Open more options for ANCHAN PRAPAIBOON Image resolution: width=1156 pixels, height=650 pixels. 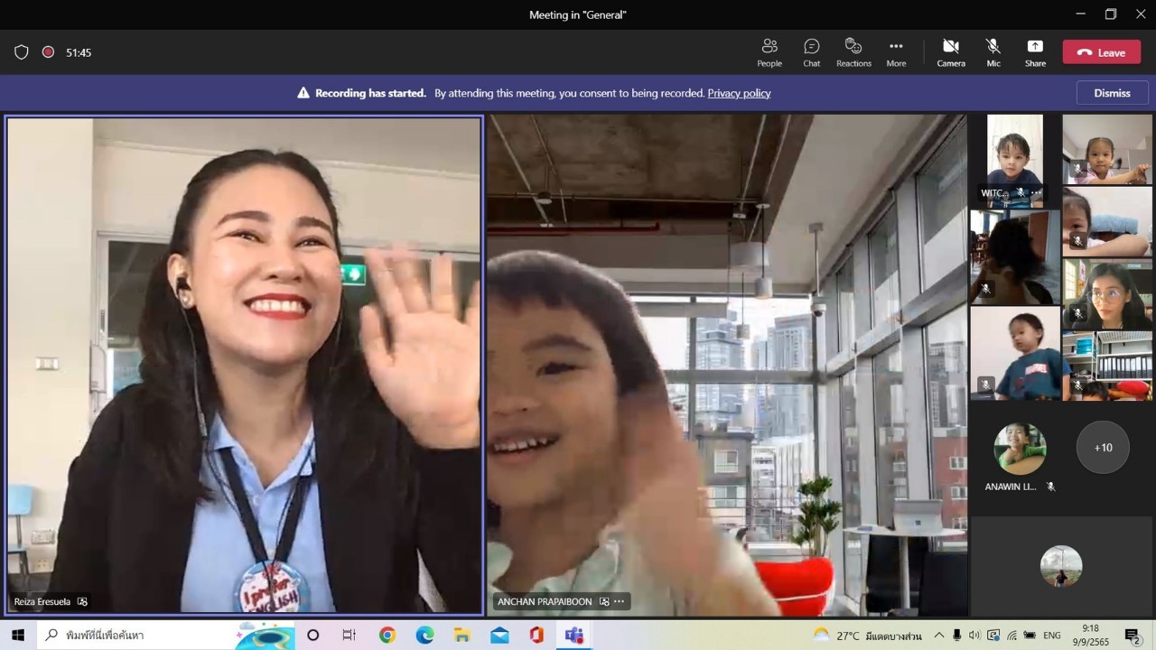619,601
